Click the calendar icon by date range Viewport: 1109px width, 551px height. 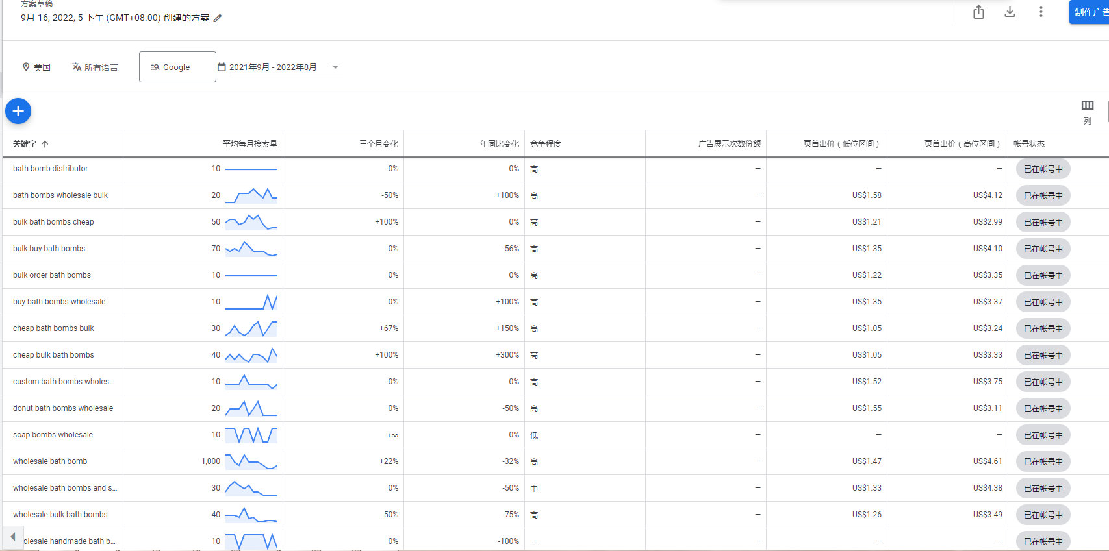coord(222,67)
